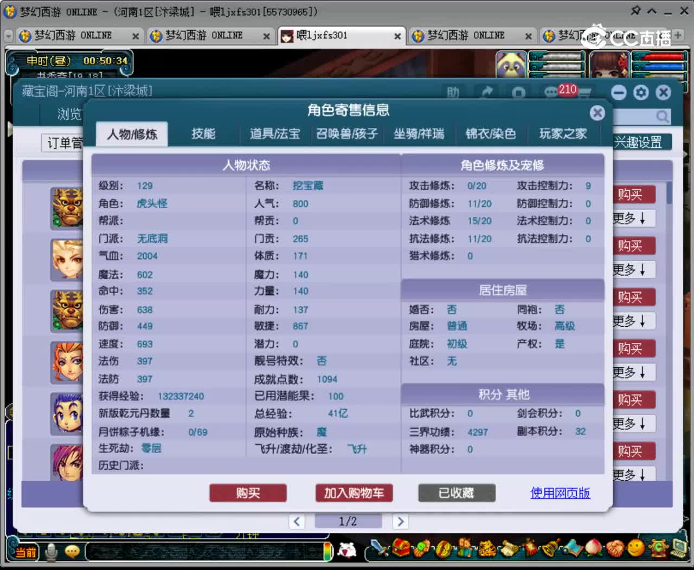Open the scroll quest icon in bottom toolbar
The height and width of the screenshot is (570, 694).
tap(510, 548)
